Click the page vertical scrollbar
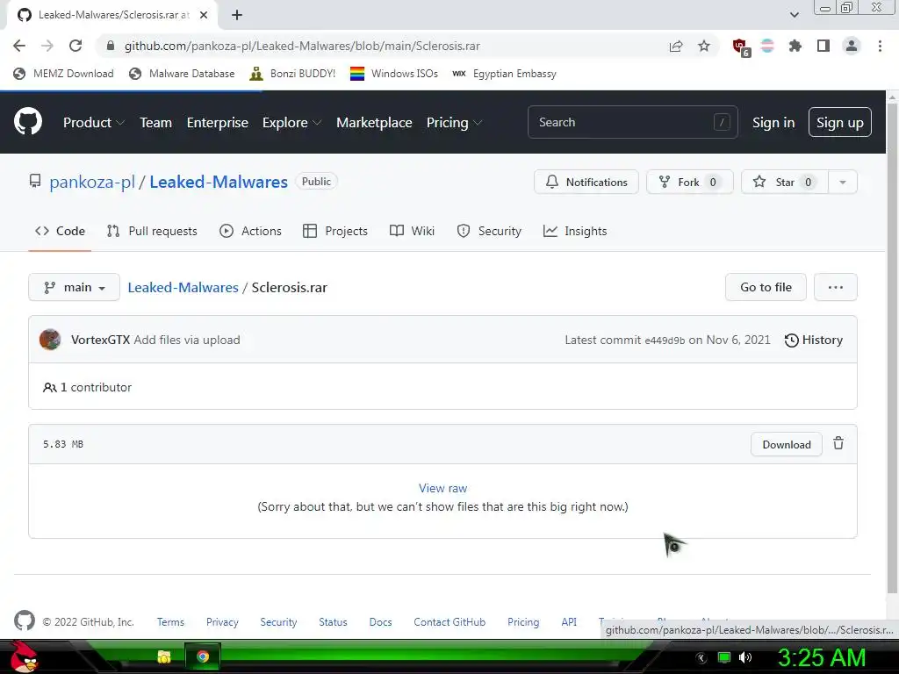This screenshot has height=674, width=899. point(892,348)
